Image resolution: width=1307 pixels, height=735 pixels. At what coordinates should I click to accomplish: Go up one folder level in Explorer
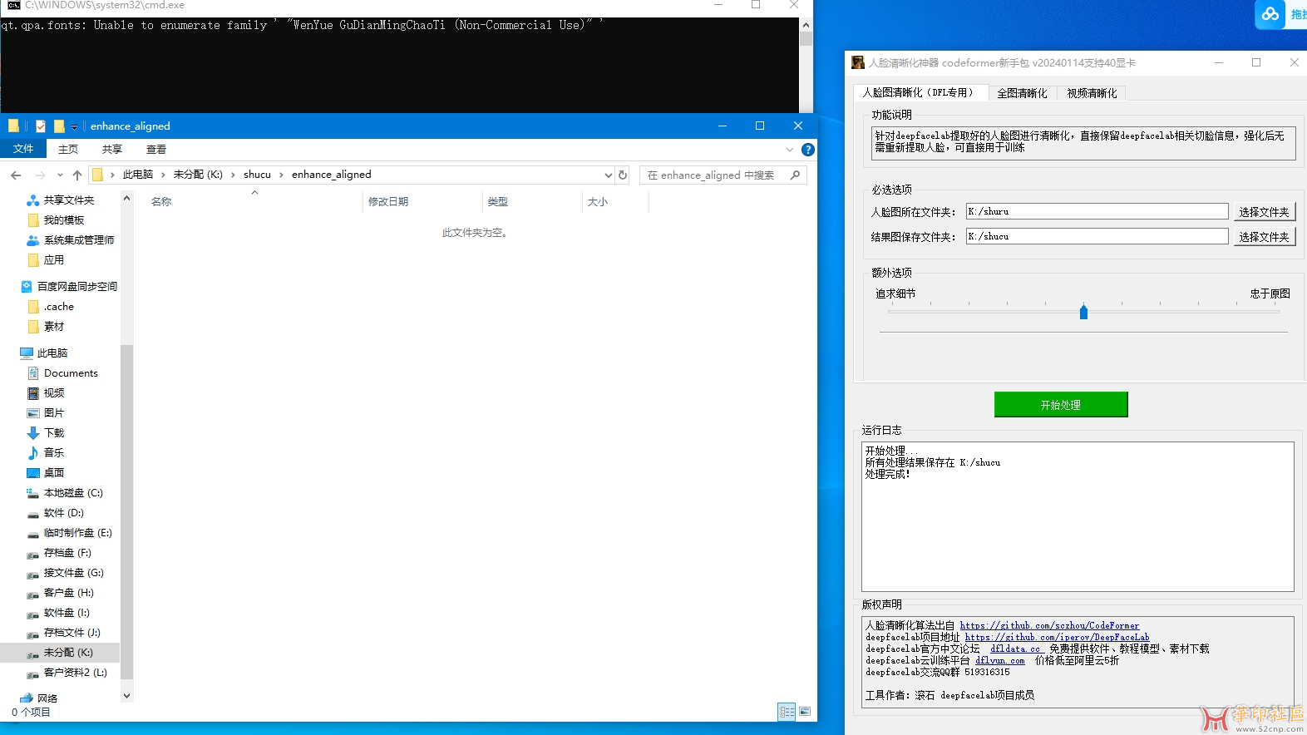(77, 175)
